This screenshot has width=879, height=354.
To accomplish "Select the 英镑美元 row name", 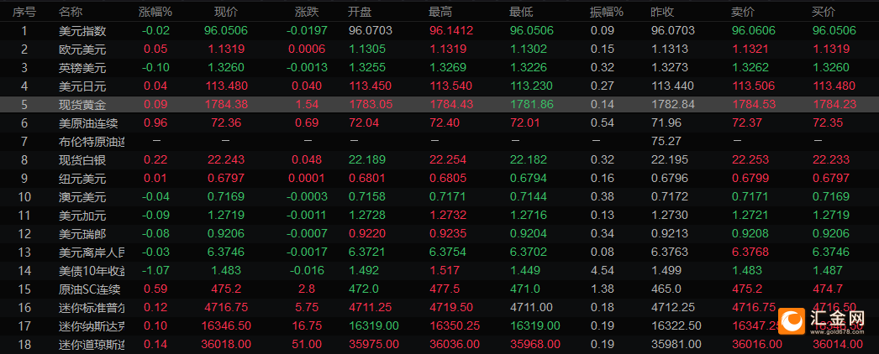I will click(x=82, y=68).
